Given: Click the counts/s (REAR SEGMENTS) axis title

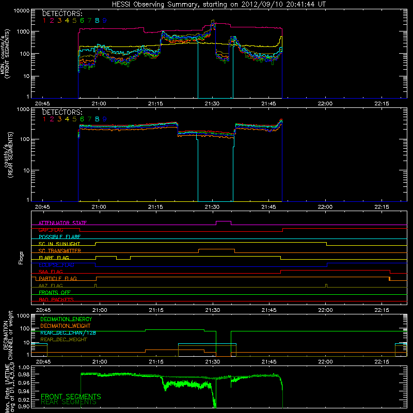Looking at the screenshot, I should point(8,154).
